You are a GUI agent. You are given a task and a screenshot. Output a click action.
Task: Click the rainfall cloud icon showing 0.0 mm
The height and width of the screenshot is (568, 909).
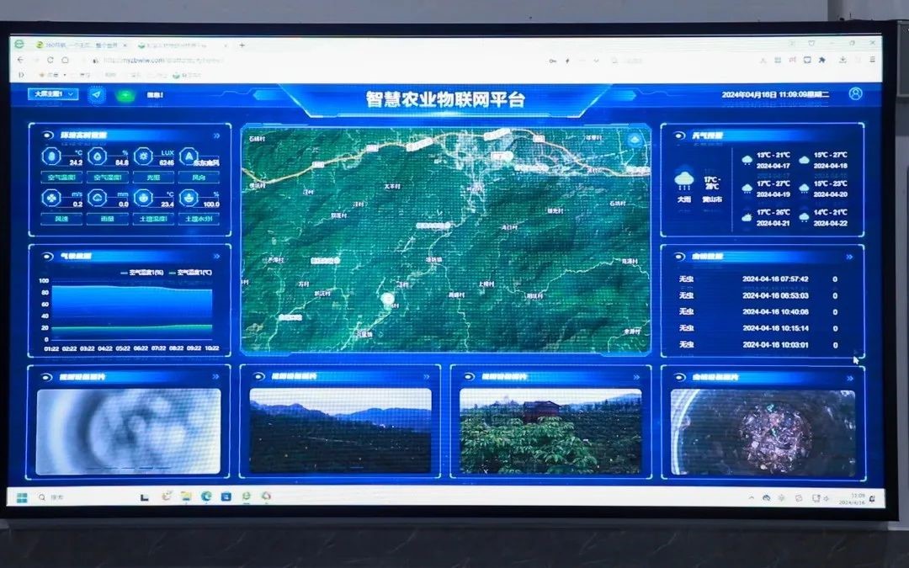(x=97, y=199)
